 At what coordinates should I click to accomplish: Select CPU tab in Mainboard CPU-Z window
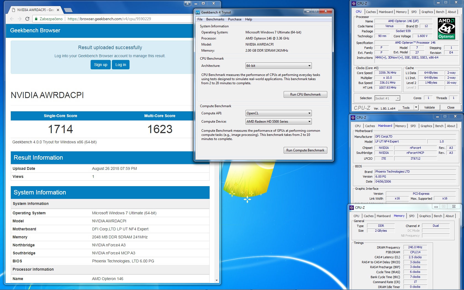point(358,126)
